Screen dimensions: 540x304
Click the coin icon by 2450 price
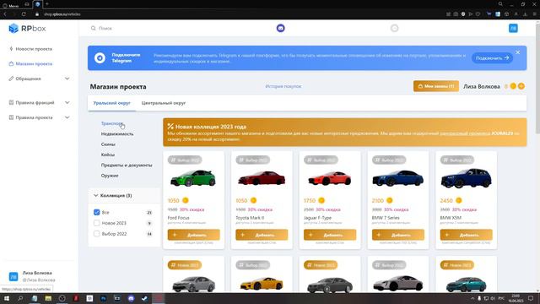(459, 200)
